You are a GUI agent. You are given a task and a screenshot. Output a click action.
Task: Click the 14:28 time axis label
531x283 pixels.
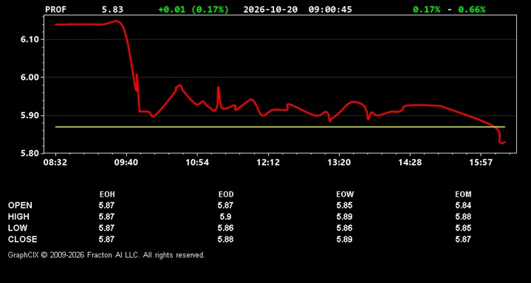point(410,163)
